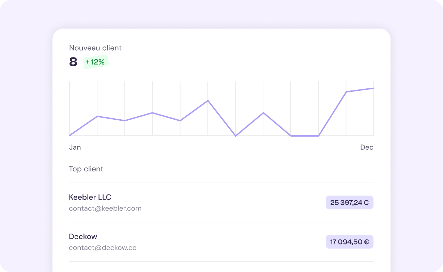
Task: Click the Keebler LLC row separator line
Action: [221, 221]
